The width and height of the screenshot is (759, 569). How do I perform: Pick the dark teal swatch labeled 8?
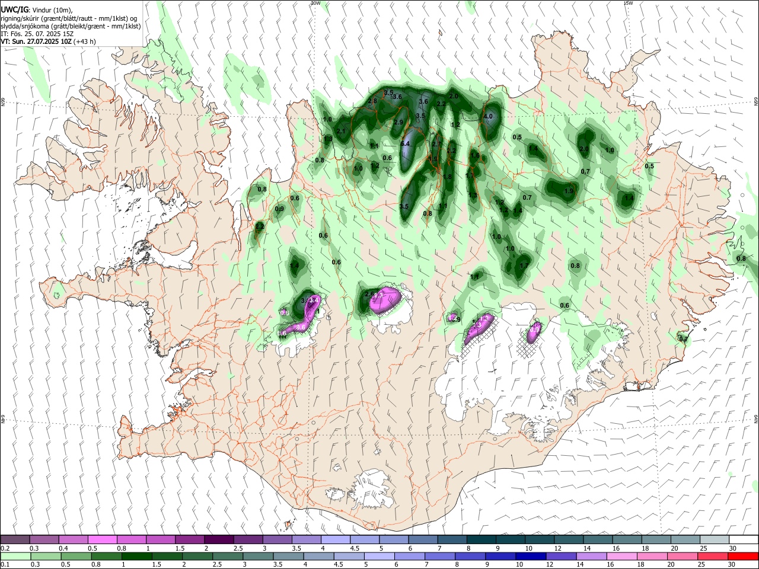pos(481,539)
